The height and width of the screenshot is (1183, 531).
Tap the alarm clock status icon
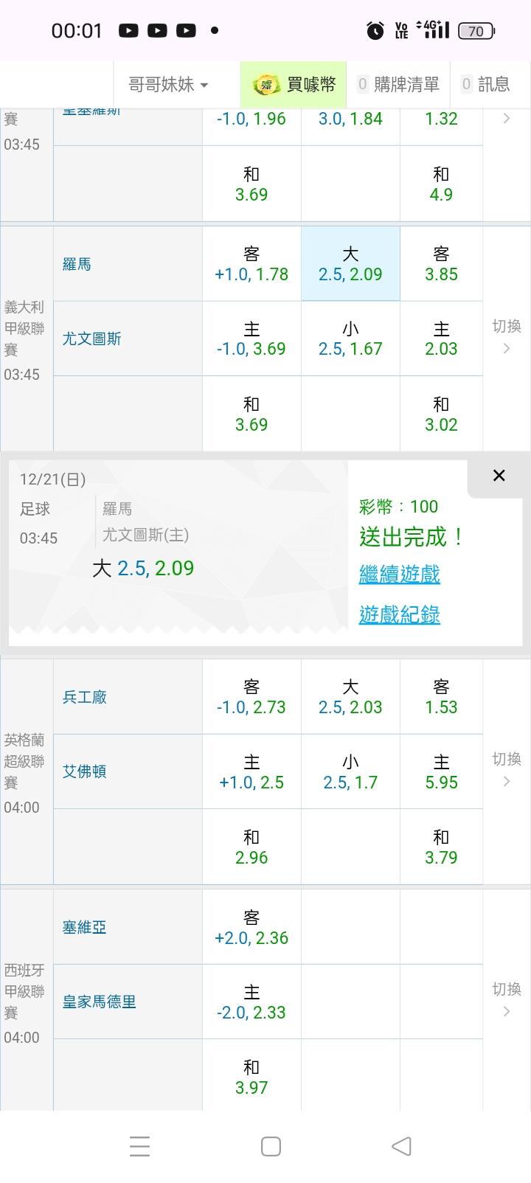tap(375, 31)
